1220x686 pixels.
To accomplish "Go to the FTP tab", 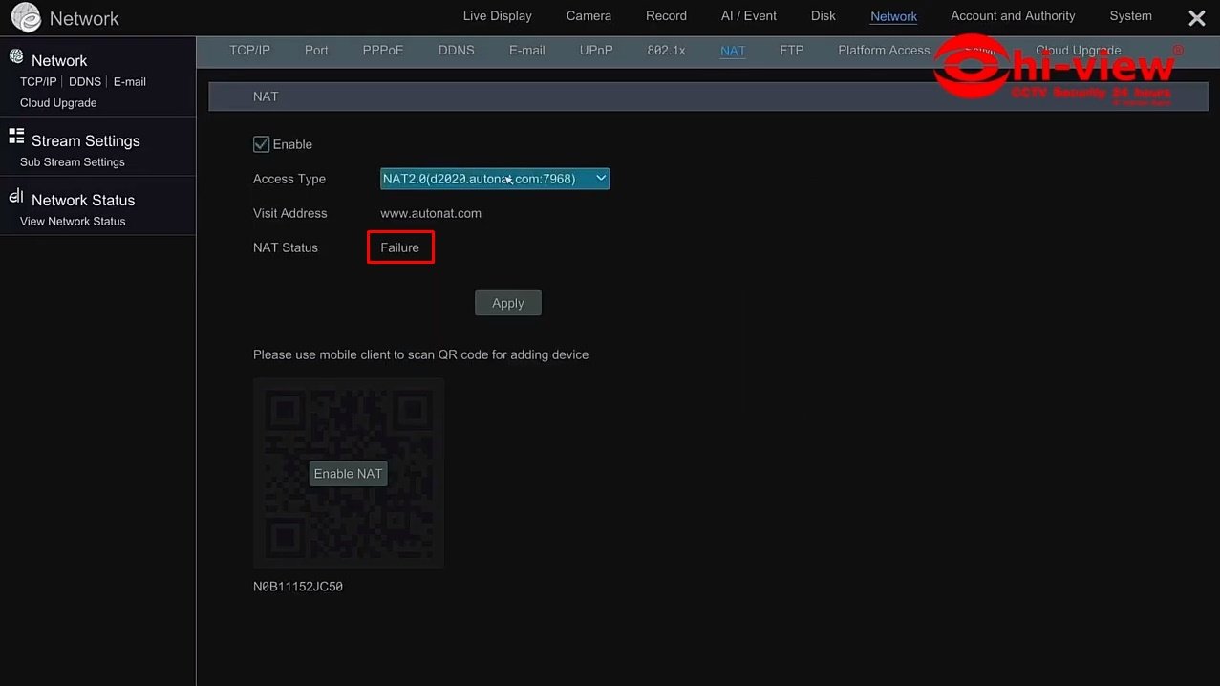I will point(791,51).
